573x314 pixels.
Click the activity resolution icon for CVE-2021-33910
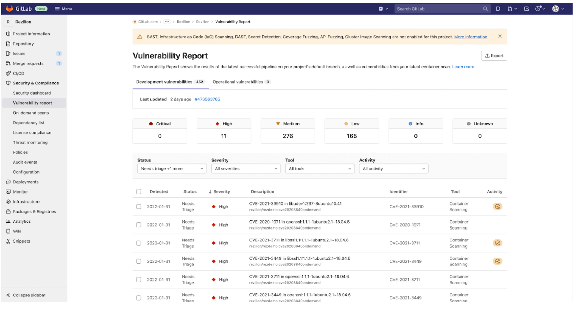[x=498, y=206]
